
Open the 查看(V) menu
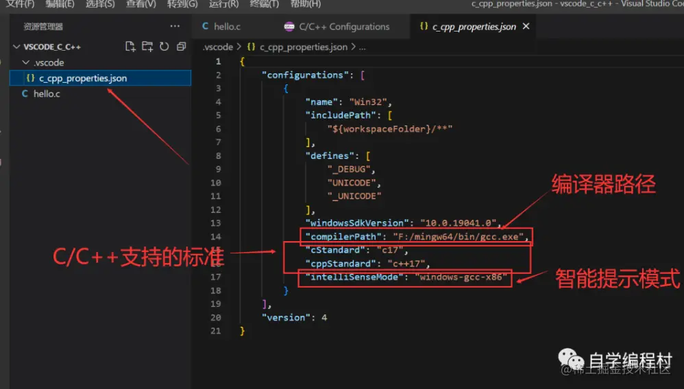141,4
